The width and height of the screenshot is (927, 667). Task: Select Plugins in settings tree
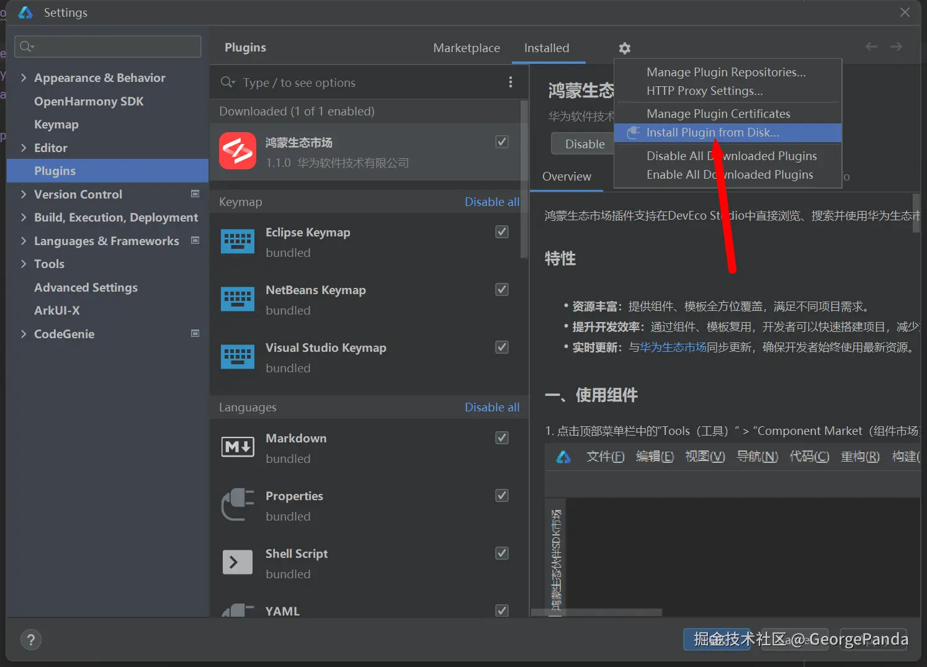(x=108, y=171)
